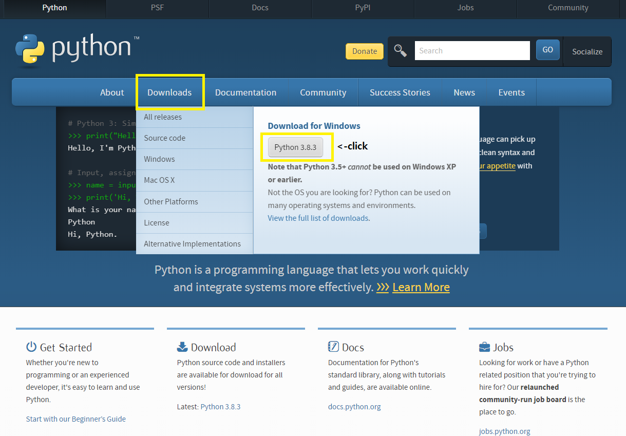Viewport: 626px width, 436px height.
Task: Open the PyPI top tab
Action: pos(363,8)
